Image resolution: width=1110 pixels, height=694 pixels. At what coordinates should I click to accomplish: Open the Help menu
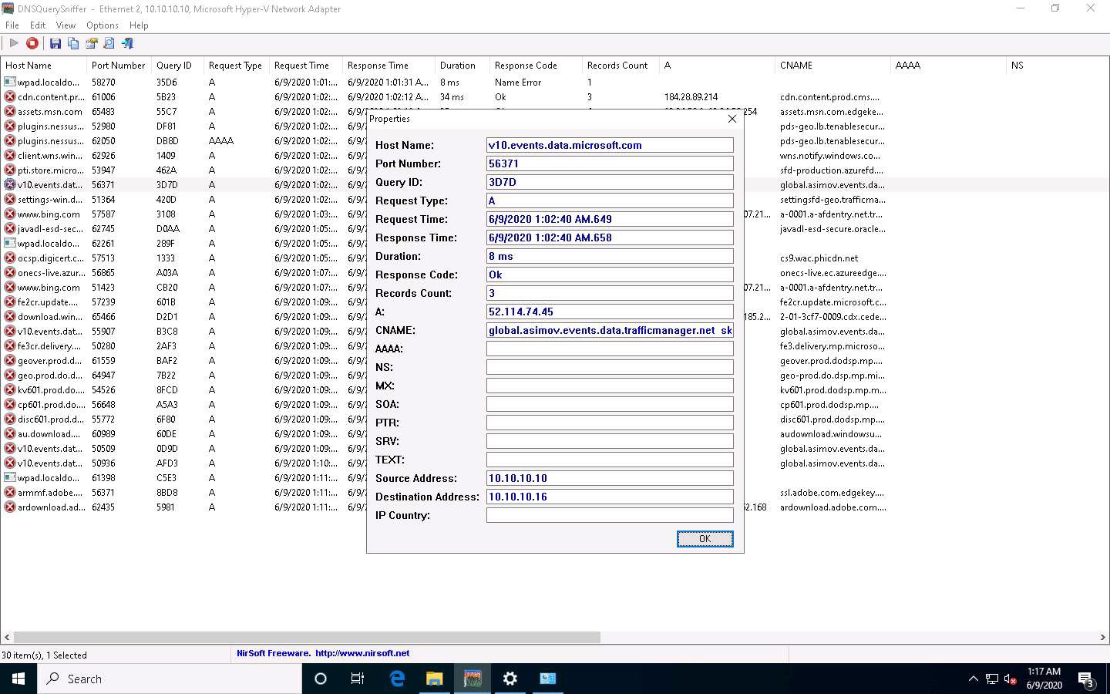(139, 25)
